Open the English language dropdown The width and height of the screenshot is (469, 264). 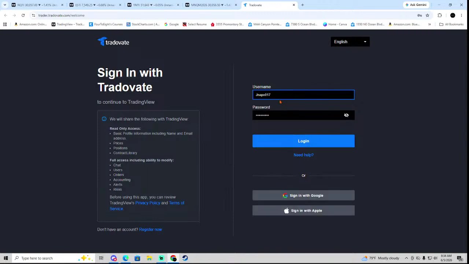point(350,42)
